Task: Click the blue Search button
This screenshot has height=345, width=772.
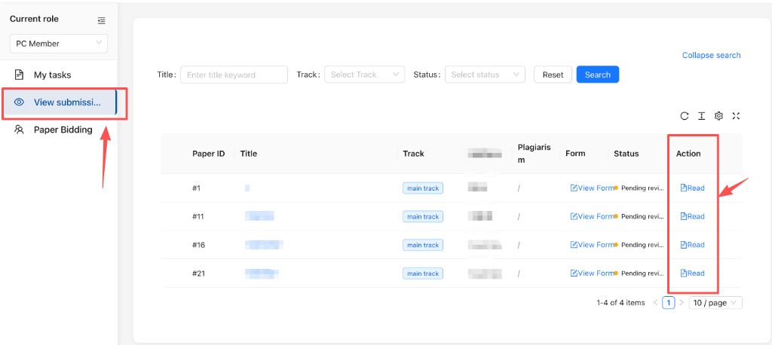Action: pos(598,75)
